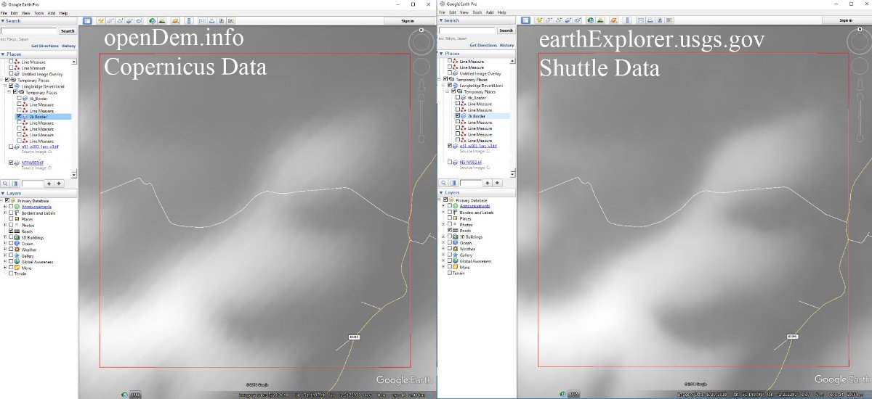Screen dimensions: 872x399
Task: Click Add Placemark icon in left window toolbar
Action: pyautogui.click(x=101, y=21)
